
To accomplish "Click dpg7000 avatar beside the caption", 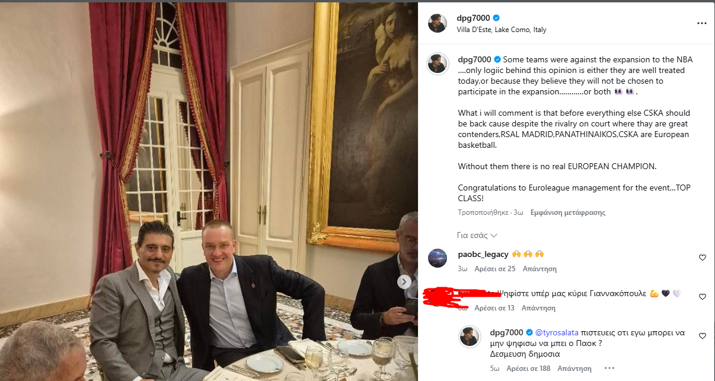I will 438,63.
